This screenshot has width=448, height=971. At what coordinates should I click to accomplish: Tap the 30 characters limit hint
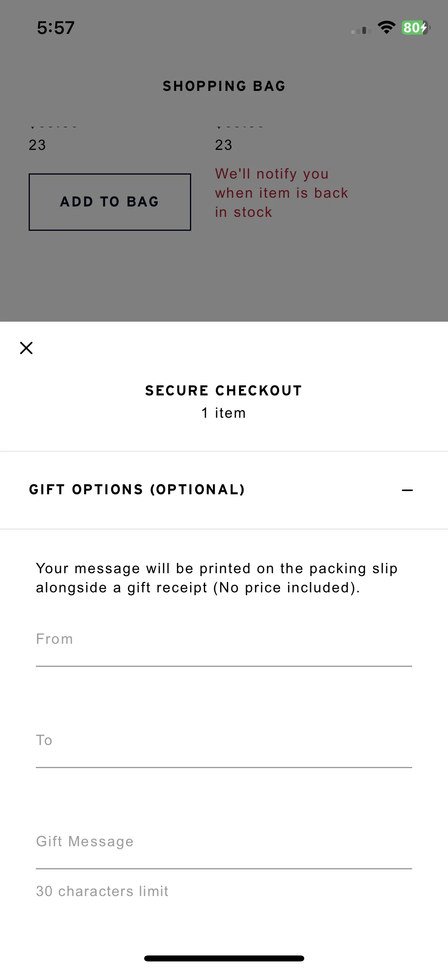coord(102,891)
